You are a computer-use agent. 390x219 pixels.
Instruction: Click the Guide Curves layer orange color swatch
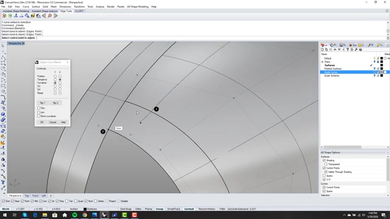click(x=382, y=72)
